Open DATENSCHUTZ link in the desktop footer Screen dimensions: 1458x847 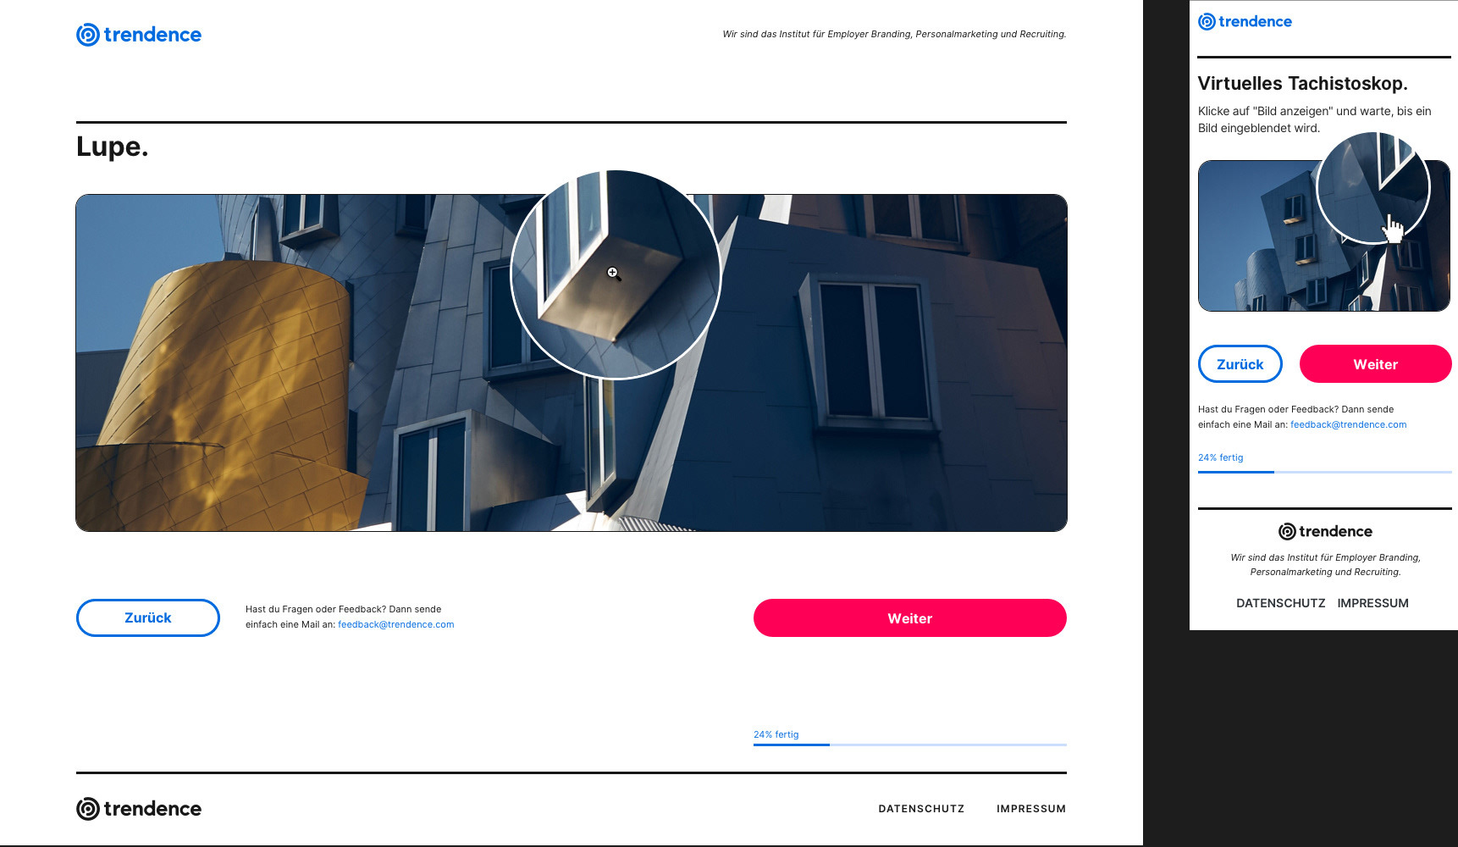pos(921,809)
